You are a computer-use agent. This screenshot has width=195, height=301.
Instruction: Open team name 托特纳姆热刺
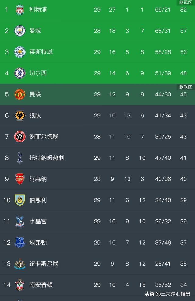pos(47,158)
